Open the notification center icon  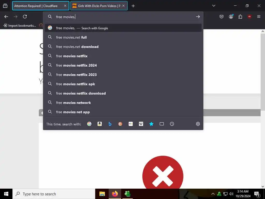tap(257, 194)
